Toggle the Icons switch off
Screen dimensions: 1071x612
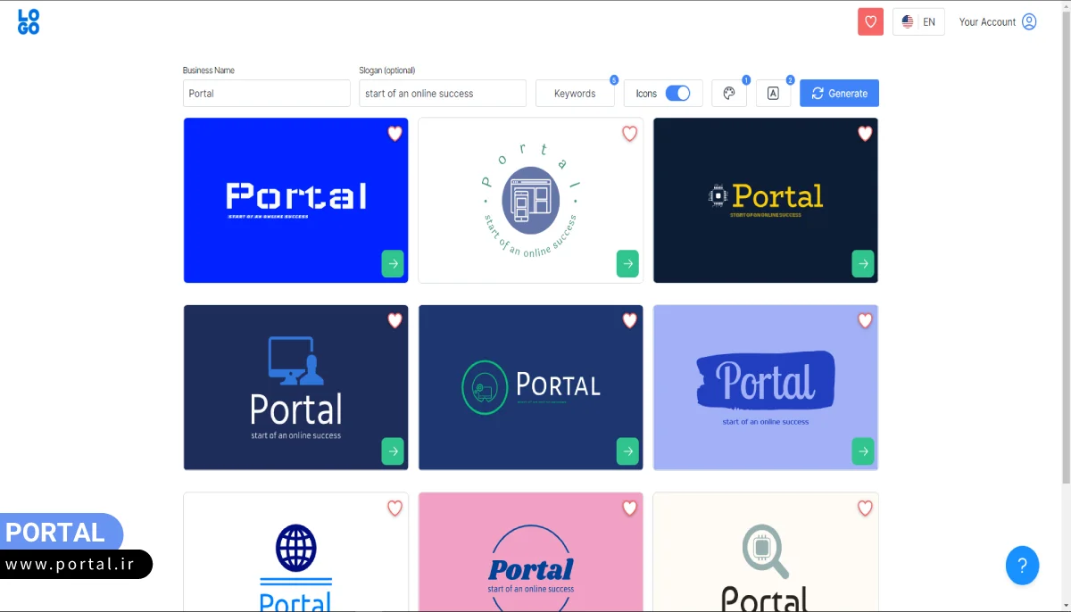point(677,94)
